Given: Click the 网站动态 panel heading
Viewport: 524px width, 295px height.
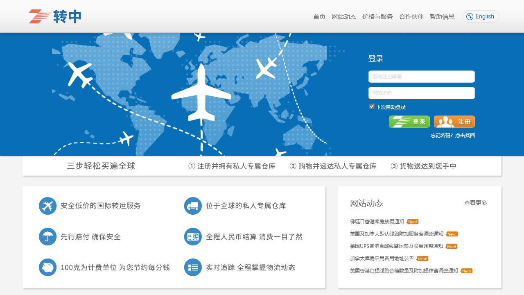Looking at the screenshot, I should [x=366, y=203].
